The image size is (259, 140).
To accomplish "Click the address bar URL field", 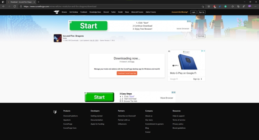I will tap(111, 6).
